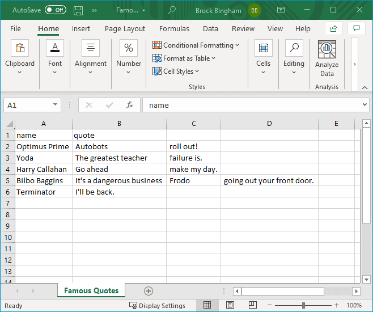Screen dimensions: 373x312
Task: Select the cell reading "make my day."
Action: [194, 170]
